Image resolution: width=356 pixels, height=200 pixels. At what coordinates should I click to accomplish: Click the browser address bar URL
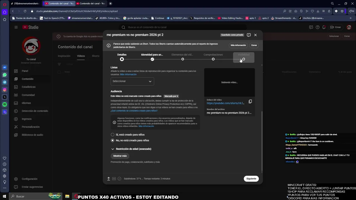77,11
